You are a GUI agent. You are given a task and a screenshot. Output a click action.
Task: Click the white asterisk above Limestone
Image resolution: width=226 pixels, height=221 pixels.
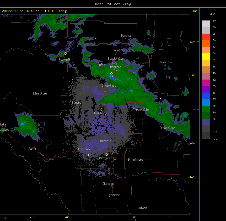point(40,91)
